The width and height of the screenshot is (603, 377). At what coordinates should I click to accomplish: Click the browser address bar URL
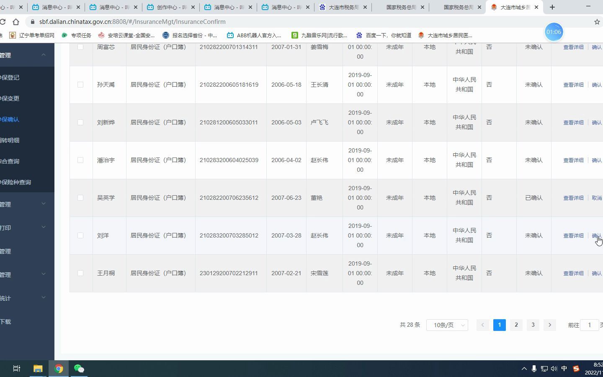pyautogui.click(x=132, y=22)
